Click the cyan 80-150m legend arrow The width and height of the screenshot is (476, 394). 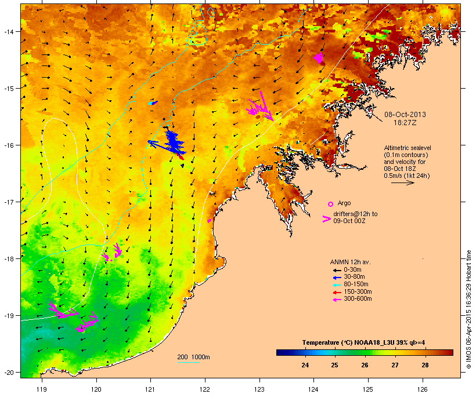tap(337, 285)
